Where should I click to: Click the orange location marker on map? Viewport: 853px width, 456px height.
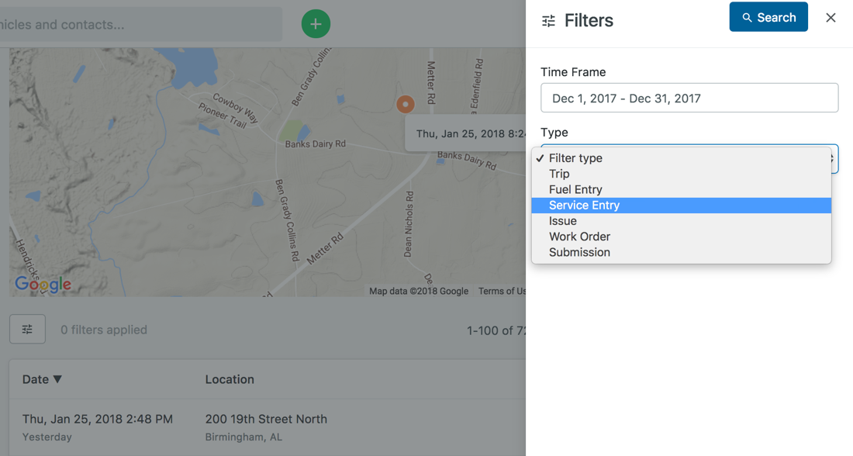click(405, 104)
